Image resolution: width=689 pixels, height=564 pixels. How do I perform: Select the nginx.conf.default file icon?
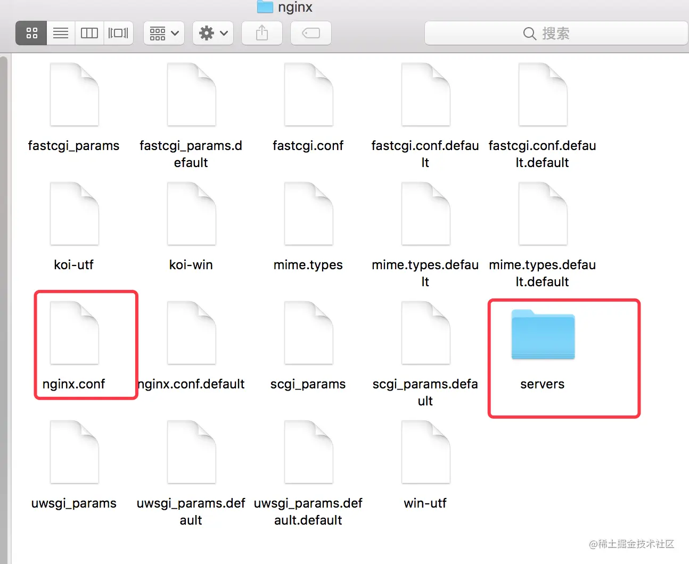[x=192, y=333]
